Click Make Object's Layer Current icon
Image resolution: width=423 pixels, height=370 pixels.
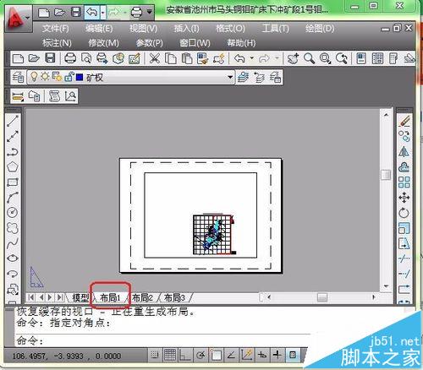(244, 77)
